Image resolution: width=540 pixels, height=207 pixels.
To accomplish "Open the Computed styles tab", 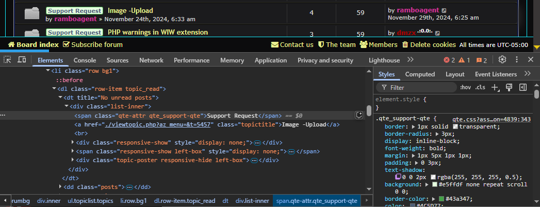I will click(x=420, y=74).
